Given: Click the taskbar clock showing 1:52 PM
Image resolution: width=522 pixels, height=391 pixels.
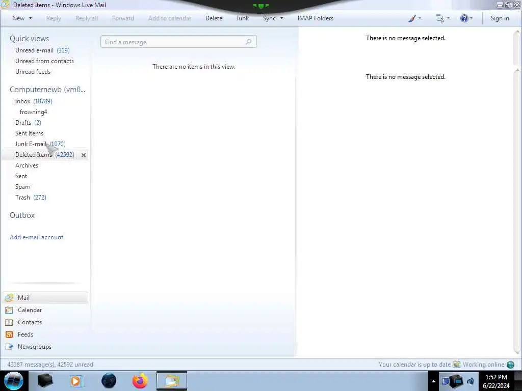Looking at the screenshot, I should (496, 381).
